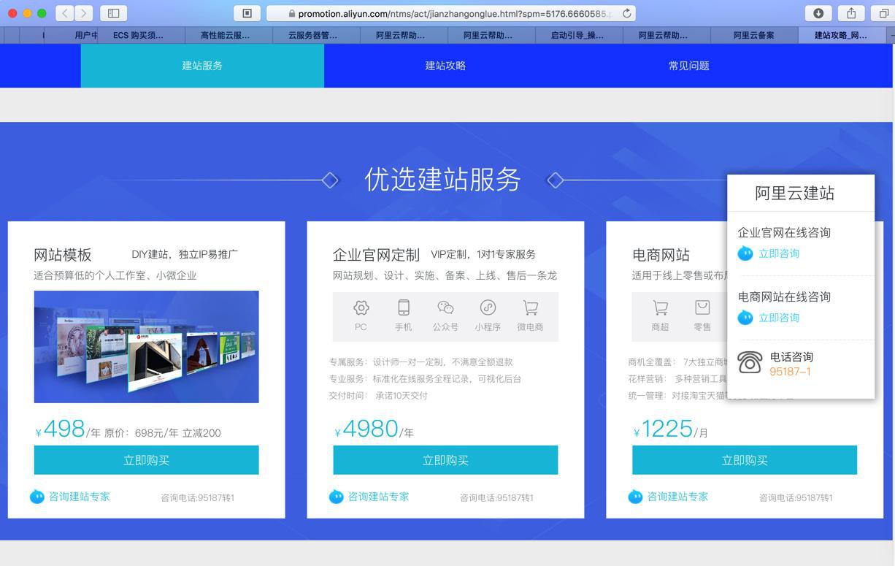Click the Share icon in Safari toolbar
This screenshot has height=566, width=895.
click(851, 13)
